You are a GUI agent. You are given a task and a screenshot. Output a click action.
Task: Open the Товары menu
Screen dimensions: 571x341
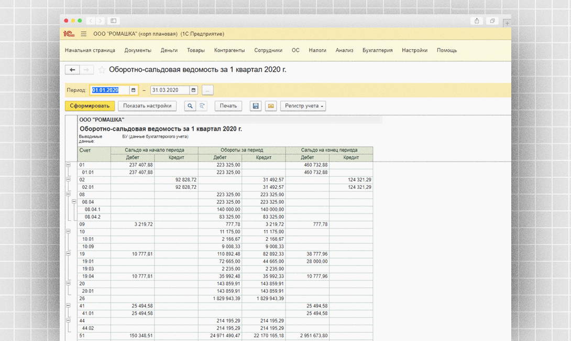(196, 50)
